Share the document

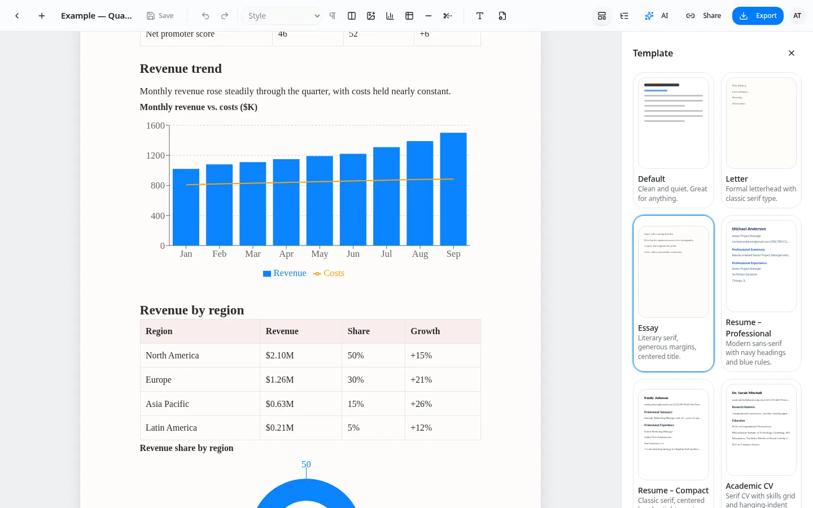[703, 16]
